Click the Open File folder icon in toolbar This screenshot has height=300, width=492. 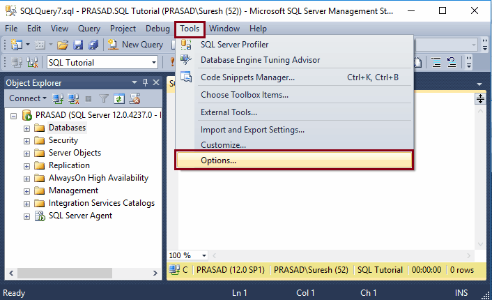pyautogui.click(x=63, y=45)
